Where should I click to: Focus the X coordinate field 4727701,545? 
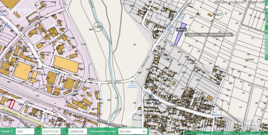(x=51, y=131)
